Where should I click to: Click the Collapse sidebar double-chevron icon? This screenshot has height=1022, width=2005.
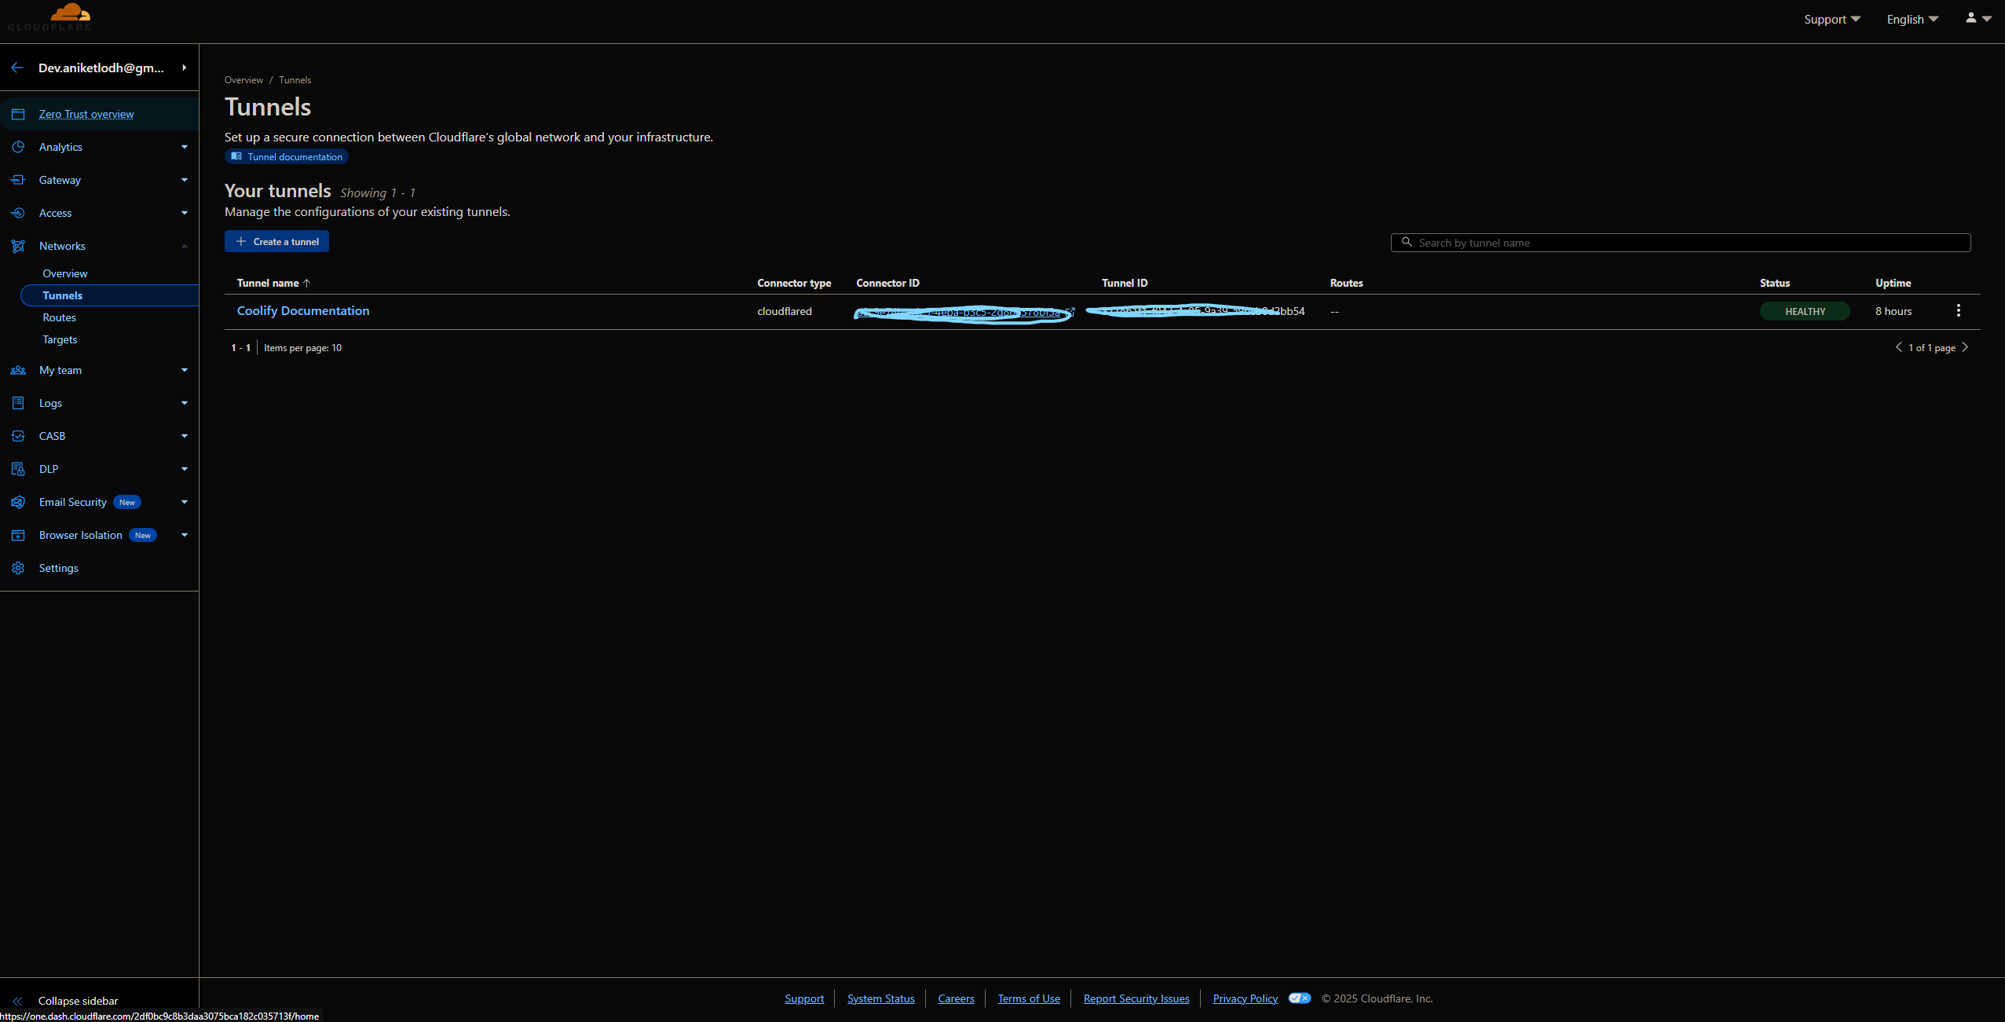click(x=17, y=1001)
